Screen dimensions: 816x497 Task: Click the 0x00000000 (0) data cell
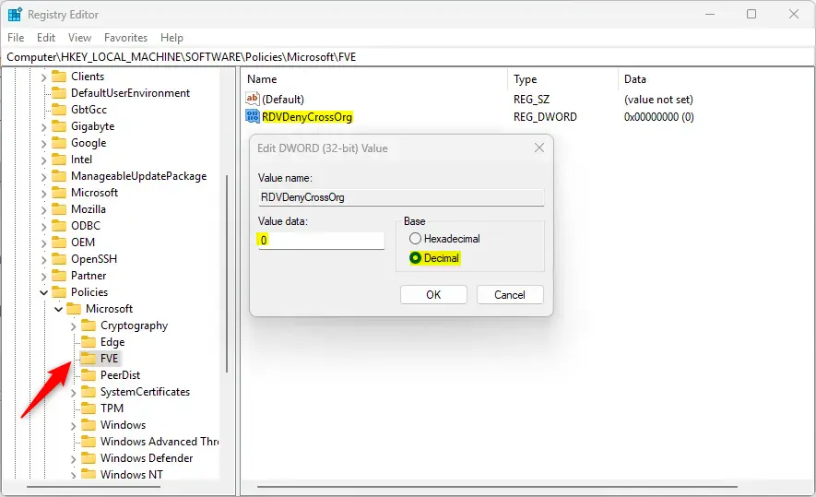pos(659,116)
